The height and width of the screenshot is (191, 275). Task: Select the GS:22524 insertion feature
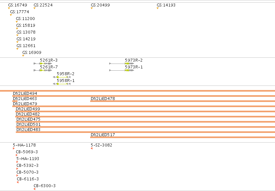(x=43, y=5)
